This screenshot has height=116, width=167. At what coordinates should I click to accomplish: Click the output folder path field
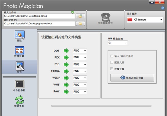pyautogui.click(x=39, y=24)
